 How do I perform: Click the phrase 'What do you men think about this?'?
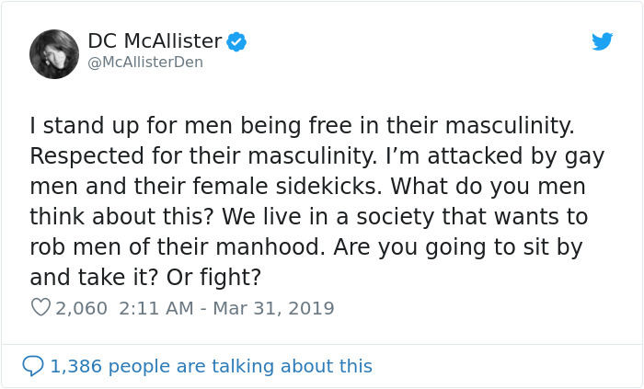pyautogui.click(x=307, y=201)
